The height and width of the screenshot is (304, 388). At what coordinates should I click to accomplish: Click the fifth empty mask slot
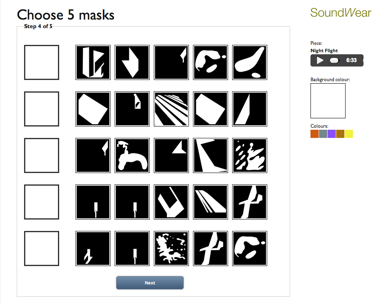(42, 249)
